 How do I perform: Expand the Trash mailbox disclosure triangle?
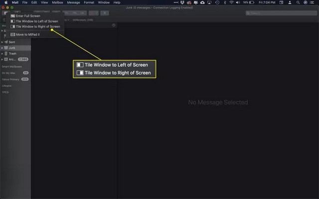pos(2,54)
